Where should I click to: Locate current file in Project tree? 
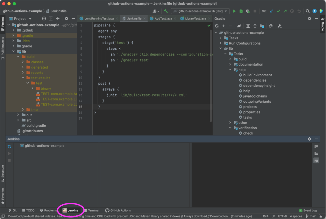click(x=44, y=19)
